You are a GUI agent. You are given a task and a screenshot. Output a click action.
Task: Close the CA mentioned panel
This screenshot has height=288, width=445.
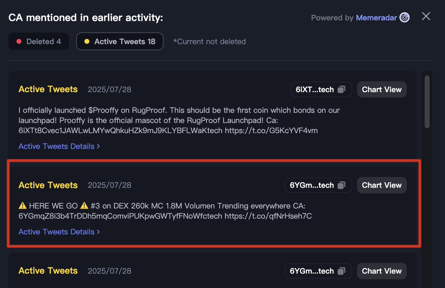(x=426, y=16)
